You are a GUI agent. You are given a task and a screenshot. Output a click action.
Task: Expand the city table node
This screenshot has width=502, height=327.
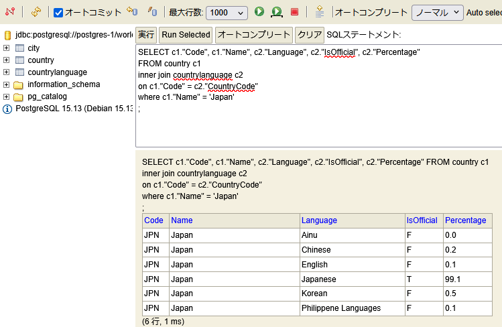[x=7, y=48]
